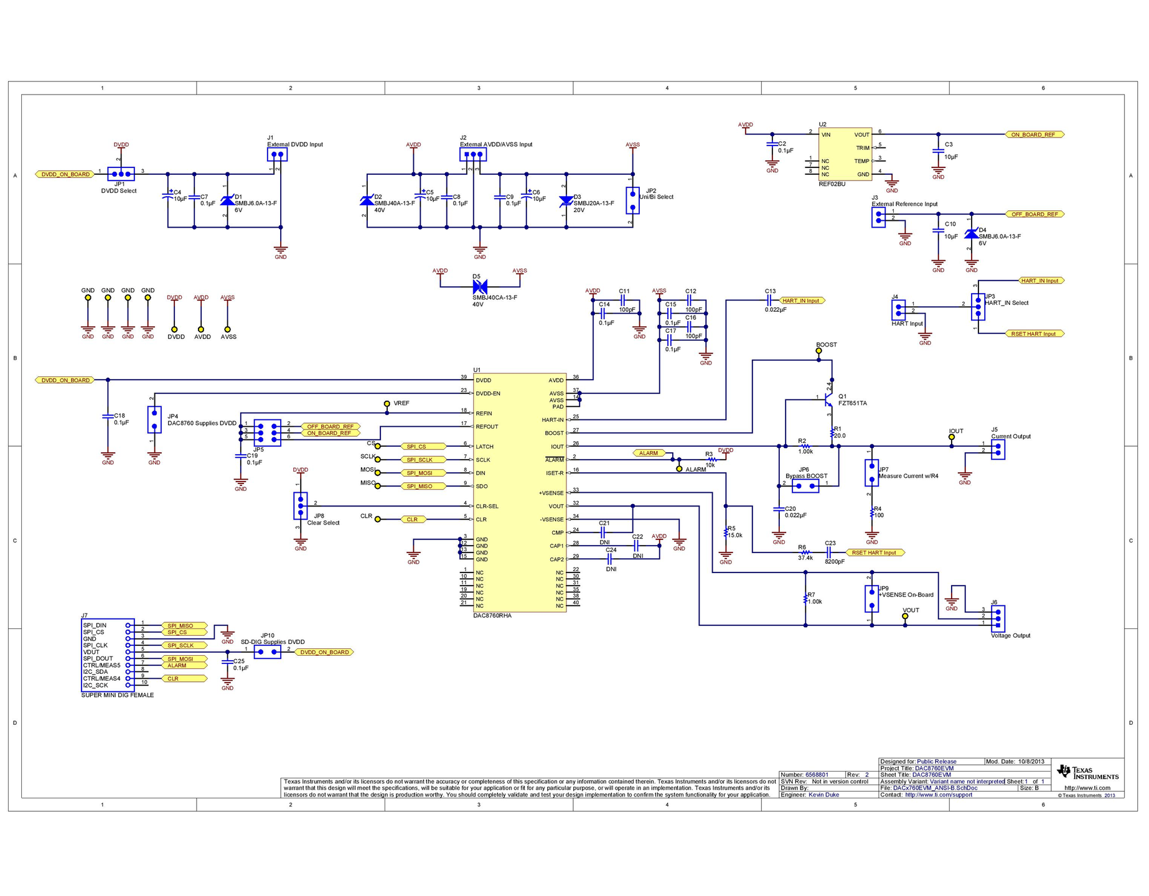The image size is (1149, 896).
Task: Select the D1 SMBJ6.0A-13-F zener diode
Action: [228, 201]
